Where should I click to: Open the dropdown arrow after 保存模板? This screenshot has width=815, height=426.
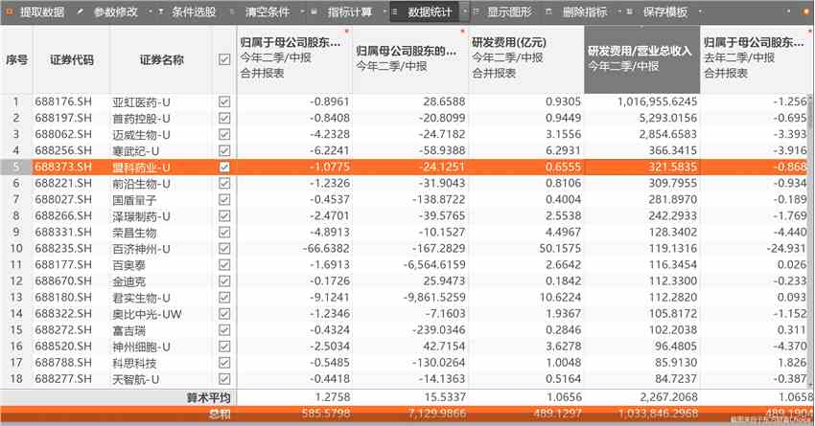pos(700,11)
